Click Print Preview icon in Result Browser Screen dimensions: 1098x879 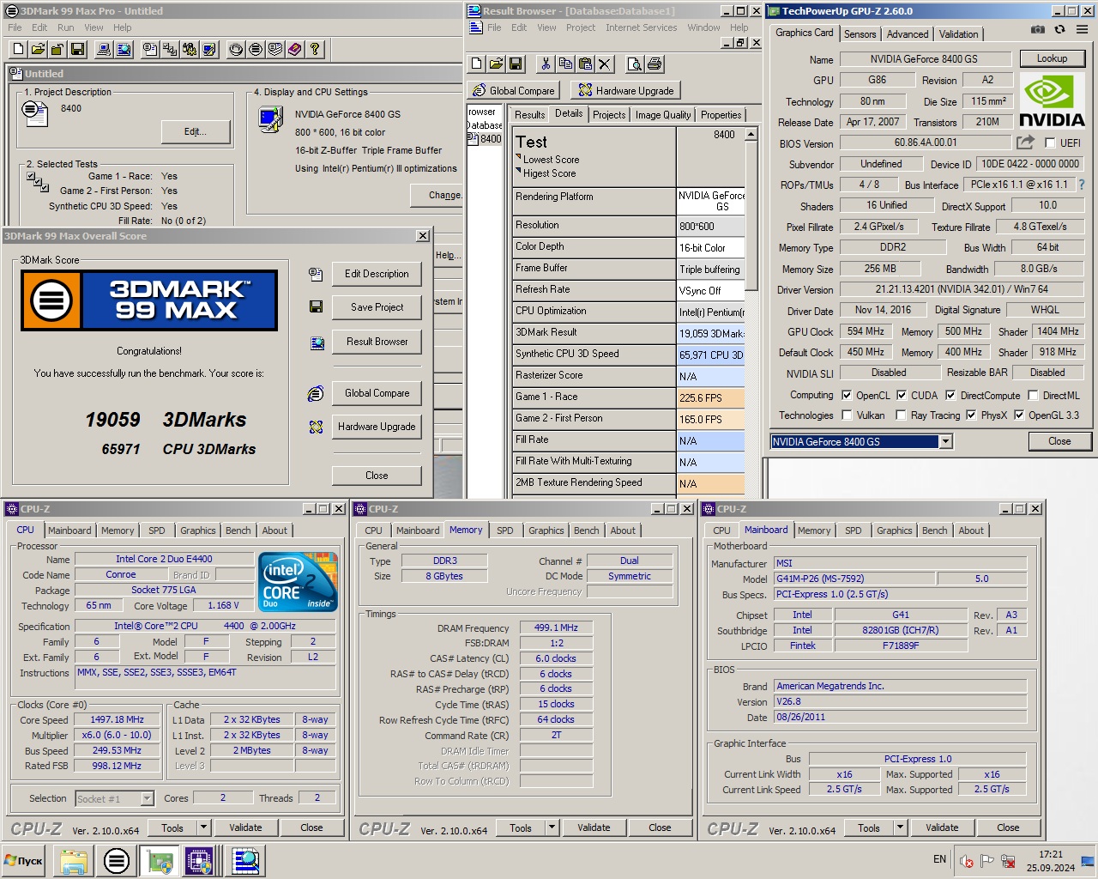click(x=635, y=64)
